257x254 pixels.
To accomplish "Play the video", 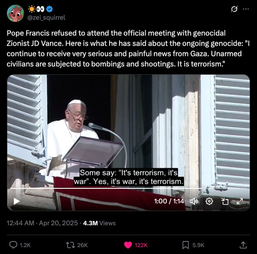I will point(16,201).
